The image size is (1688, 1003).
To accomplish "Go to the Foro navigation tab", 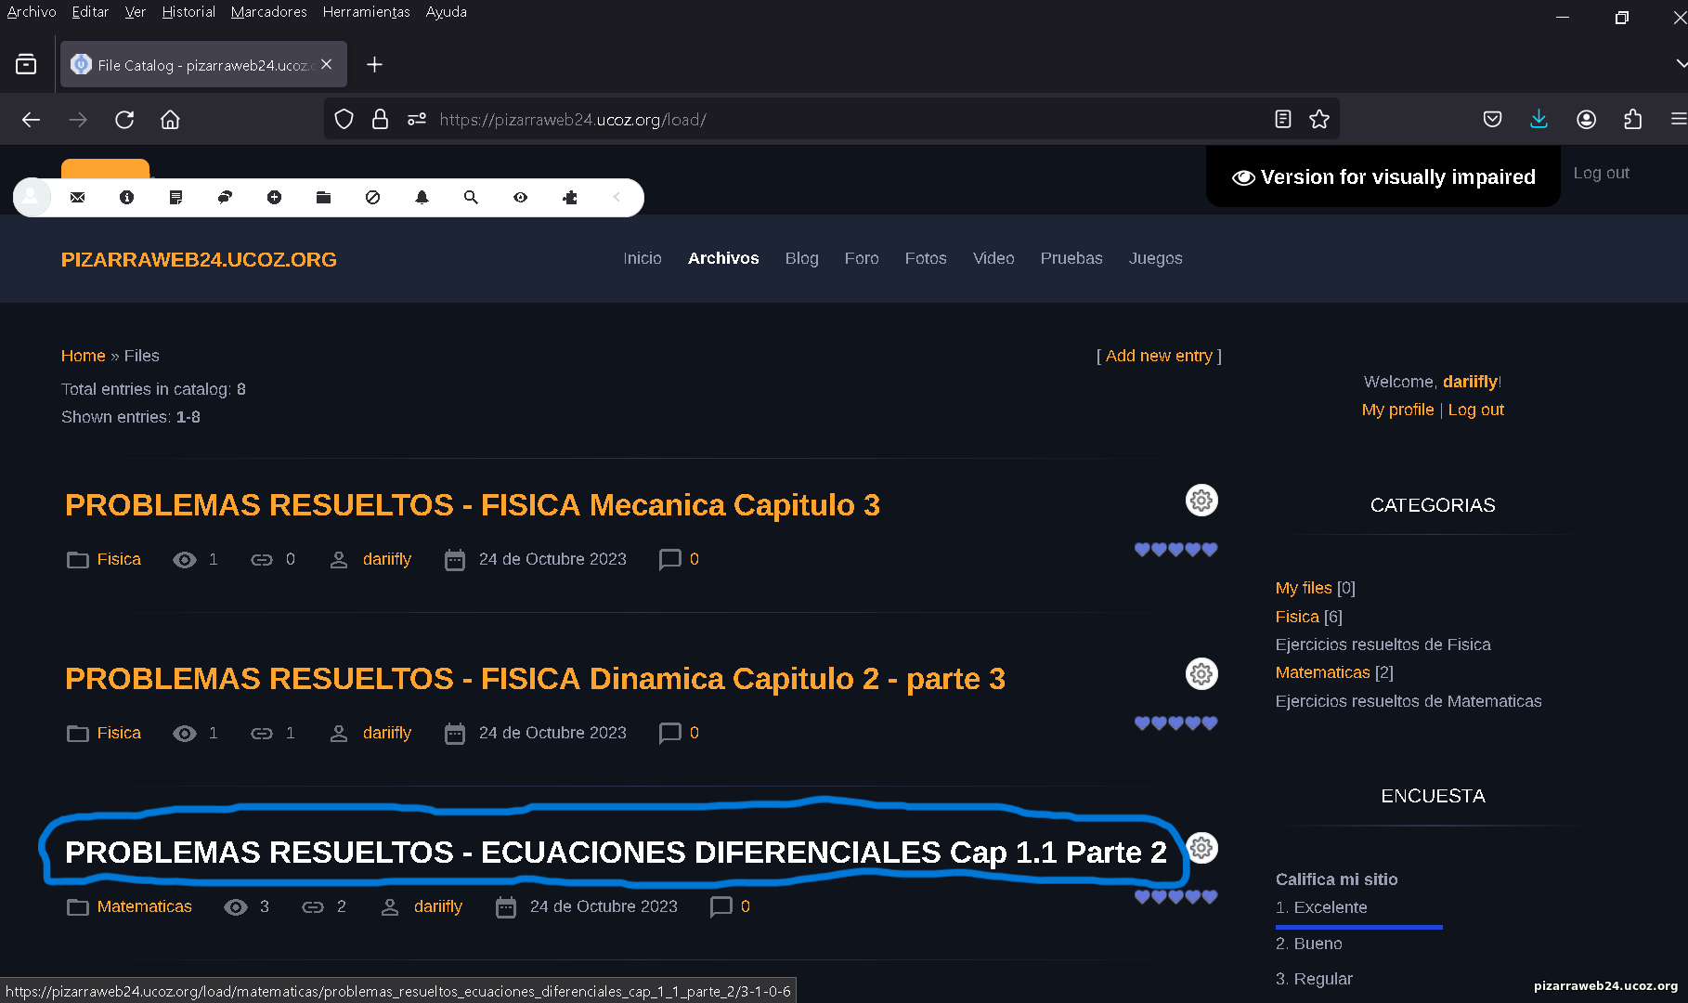I will coord(861,258).
